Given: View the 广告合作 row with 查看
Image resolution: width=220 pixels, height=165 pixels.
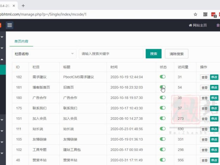Looking at the screenshot, I should (x=205, y=98).
